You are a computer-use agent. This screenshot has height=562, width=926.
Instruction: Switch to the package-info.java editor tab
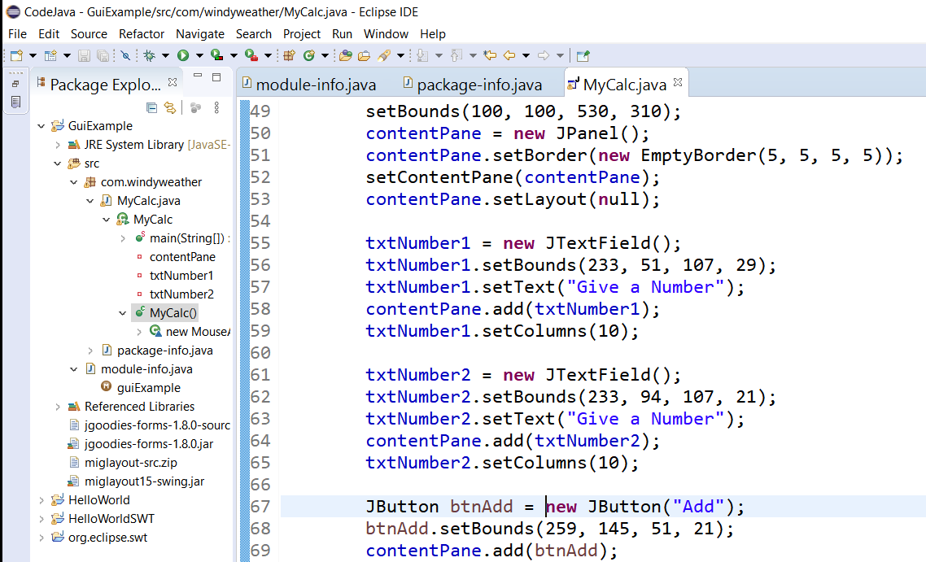478,85
